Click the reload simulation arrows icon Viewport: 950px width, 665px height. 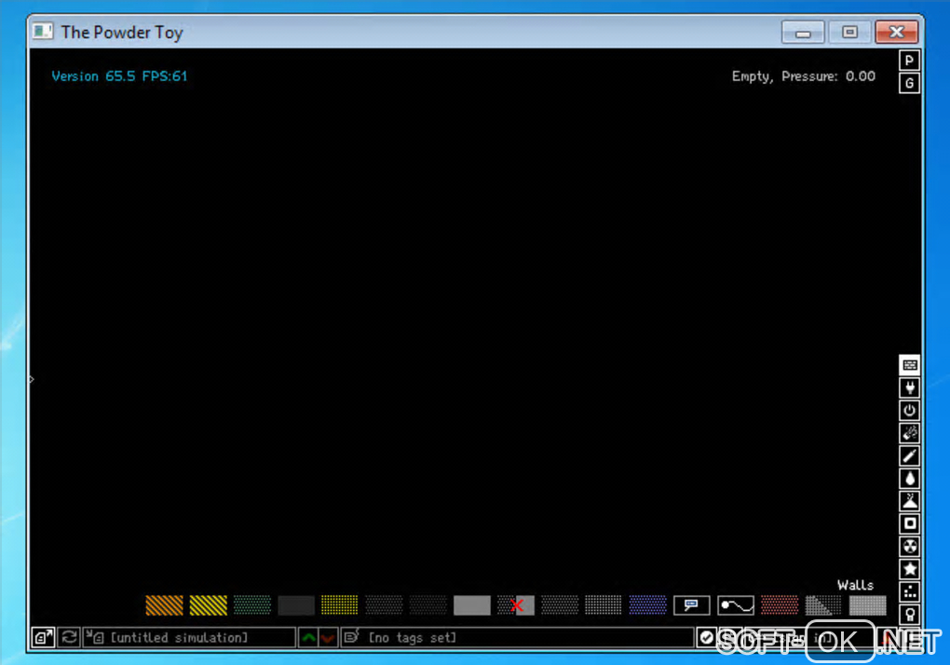(69, 638)
